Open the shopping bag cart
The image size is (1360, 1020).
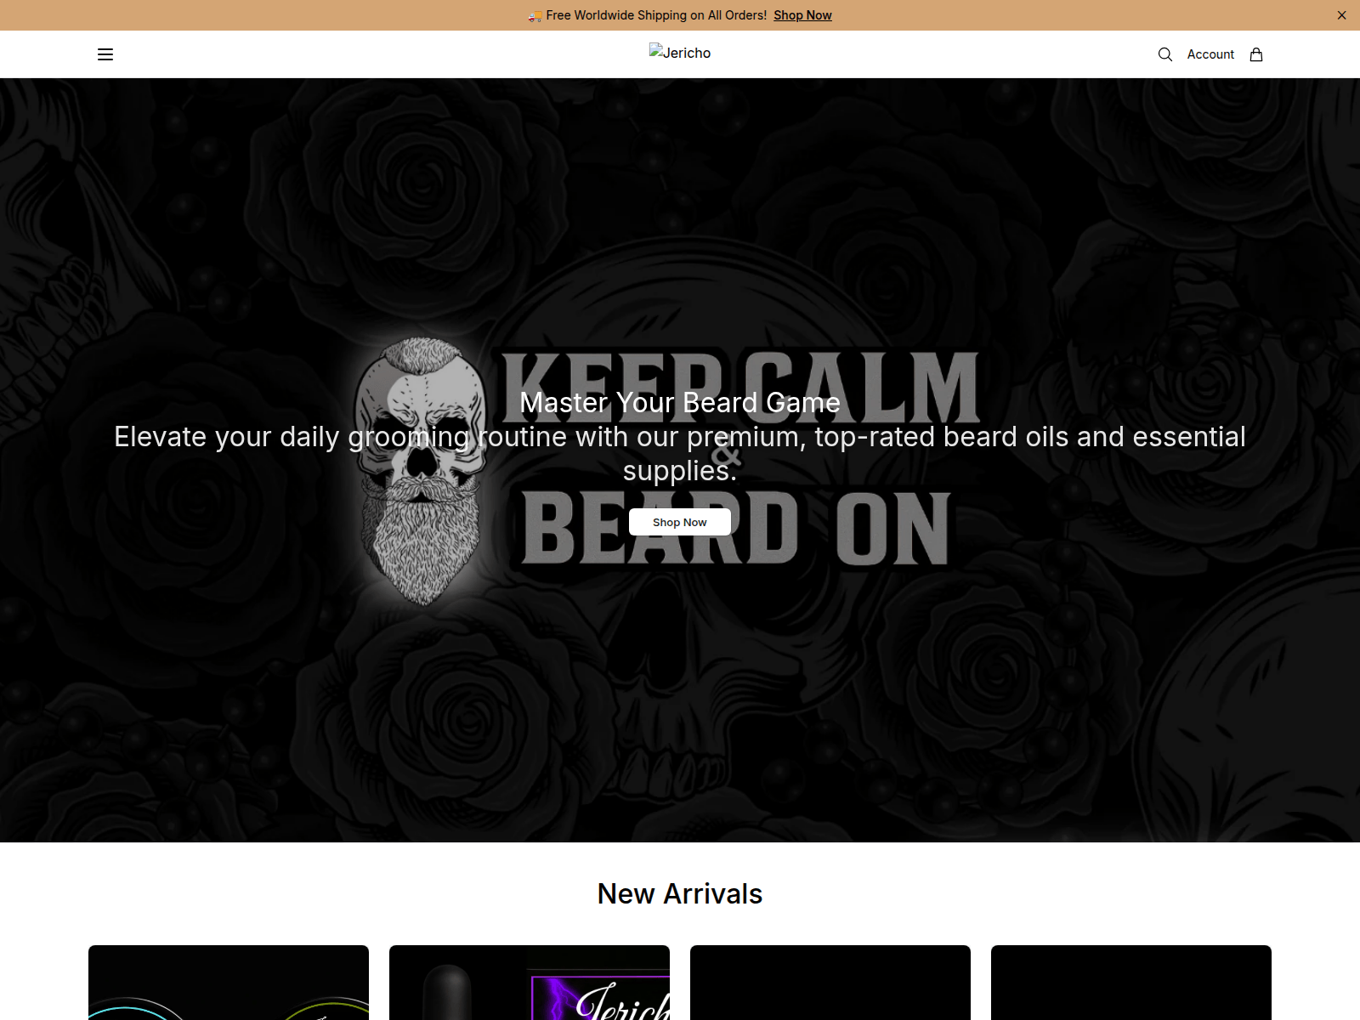coord(1256,54)
